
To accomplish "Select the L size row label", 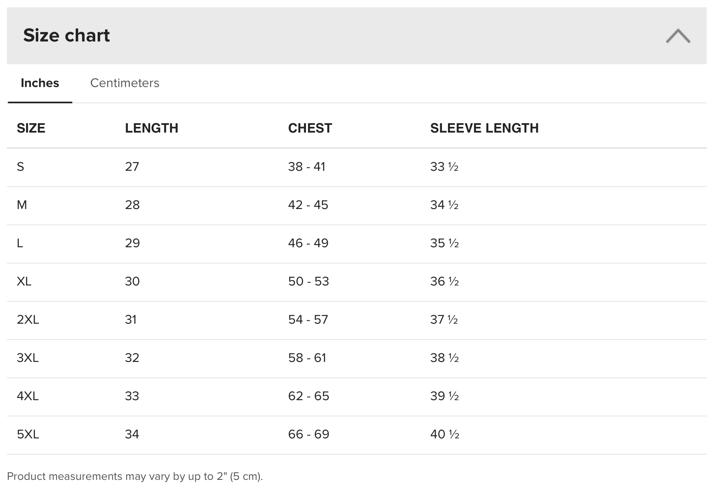I will 20,243.
